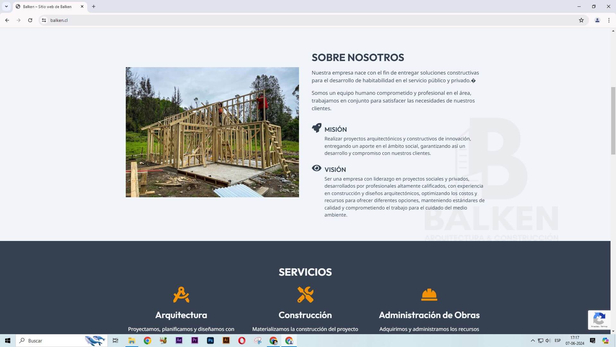This screenshot has width=616, height=347.
Task: Open the Chrome profile avatar button
Action: click(x=597, y=20)
